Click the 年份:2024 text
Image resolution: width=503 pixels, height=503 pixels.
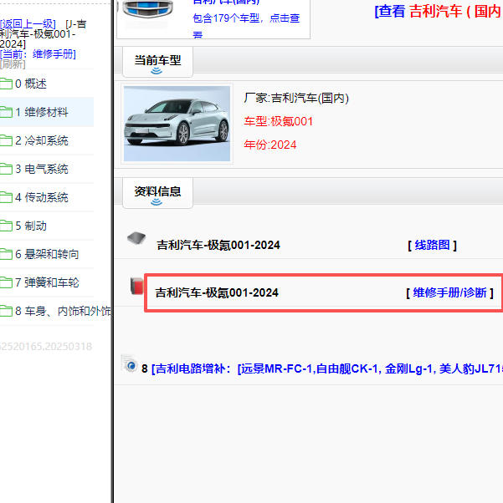[x=270, y=145]
